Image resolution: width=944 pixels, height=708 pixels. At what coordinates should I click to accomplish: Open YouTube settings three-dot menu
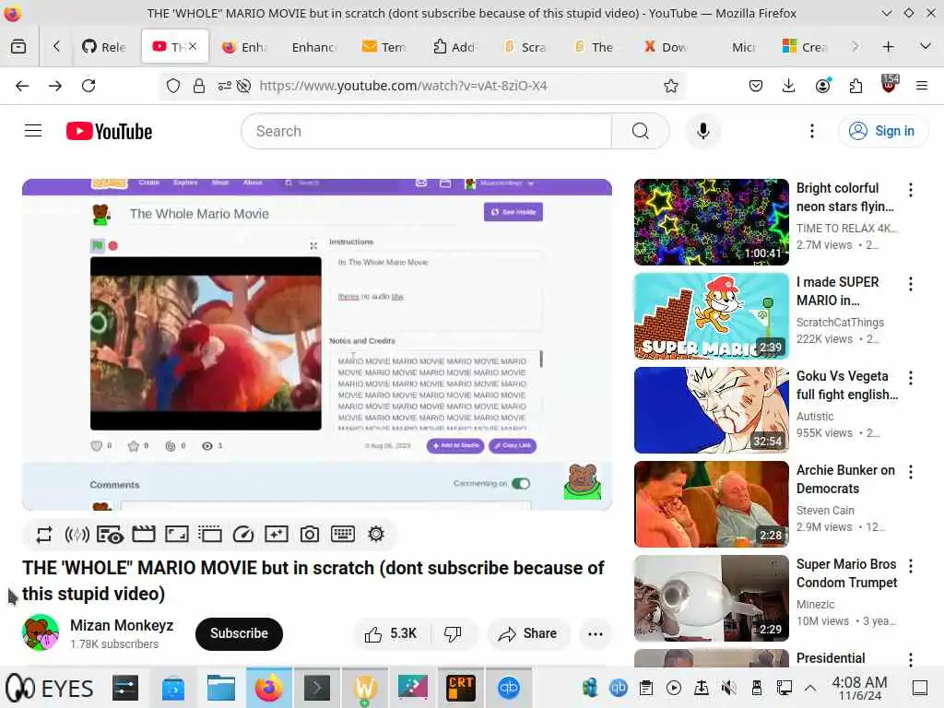(812, 131)
